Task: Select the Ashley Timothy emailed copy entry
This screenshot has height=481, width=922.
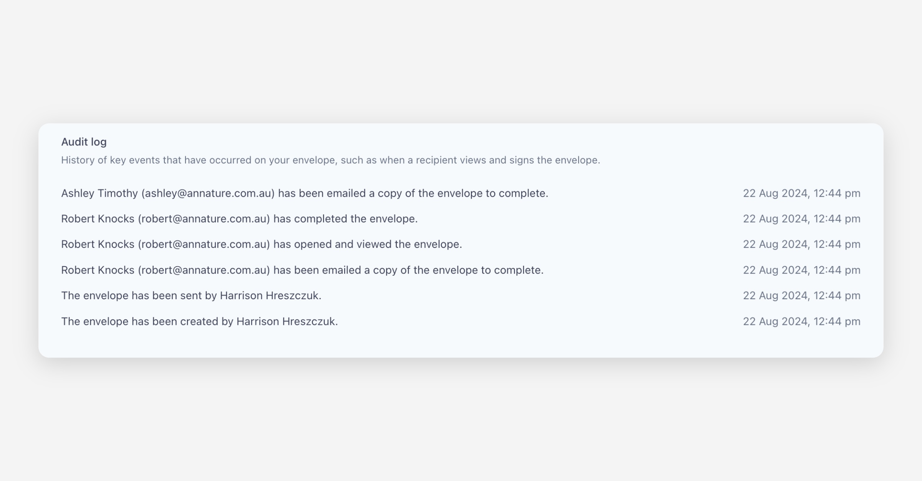Action: pyautogui.click(x=304, y=193)
